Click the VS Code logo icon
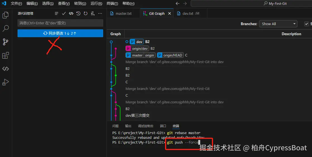The image size is (312, 157). [x=4, y=3]
